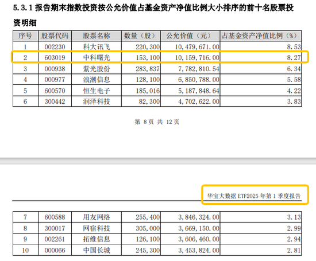Click percentage 5.58
316x261 pixels.
pos(294,80)
